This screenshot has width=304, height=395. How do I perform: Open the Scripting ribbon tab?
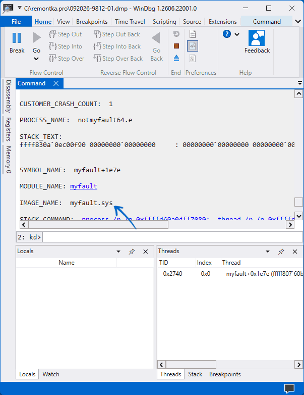point(164,22)
